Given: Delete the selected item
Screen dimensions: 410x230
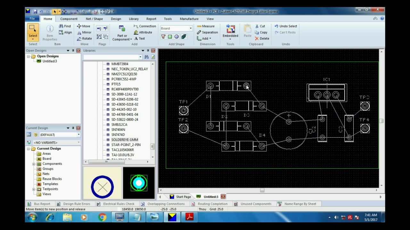Looking at the screenshot, I should (x=262, y=38).
